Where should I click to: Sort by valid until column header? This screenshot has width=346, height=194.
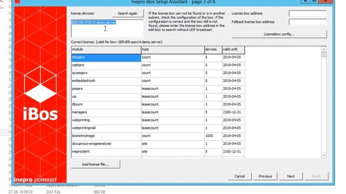coord(234,50)
